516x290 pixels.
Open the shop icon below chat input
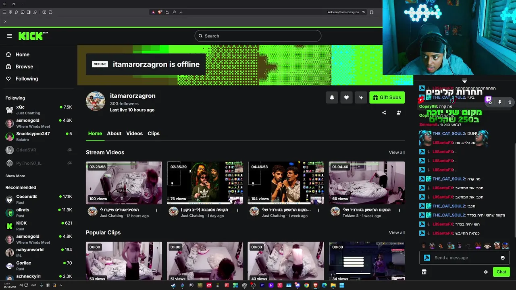pyautogui.click(x=424, y=272)
